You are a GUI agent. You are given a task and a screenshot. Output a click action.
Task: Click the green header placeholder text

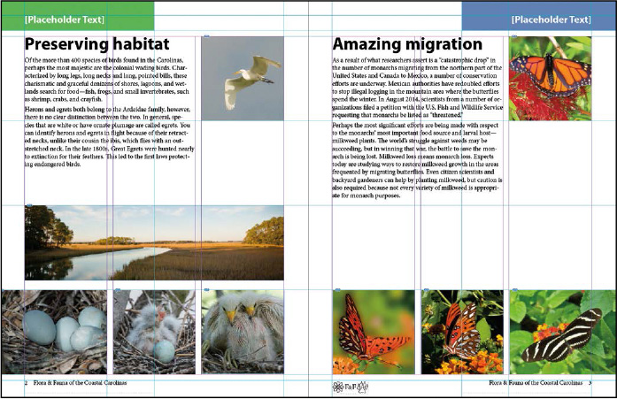click(x=65, y=19)
